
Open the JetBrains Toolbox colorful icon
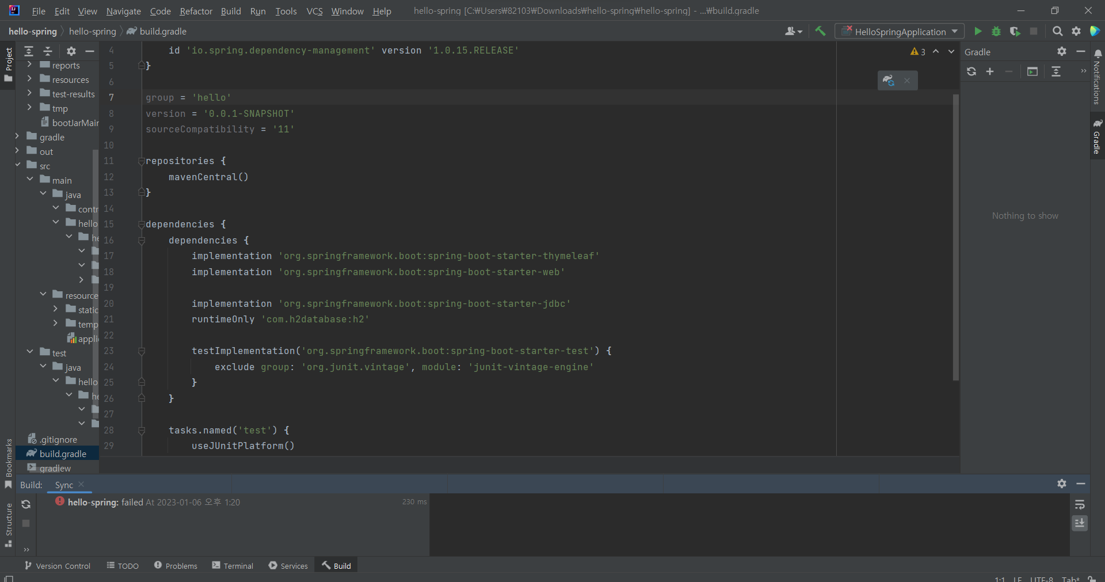pyautogui.click(x=1095, y=31)
